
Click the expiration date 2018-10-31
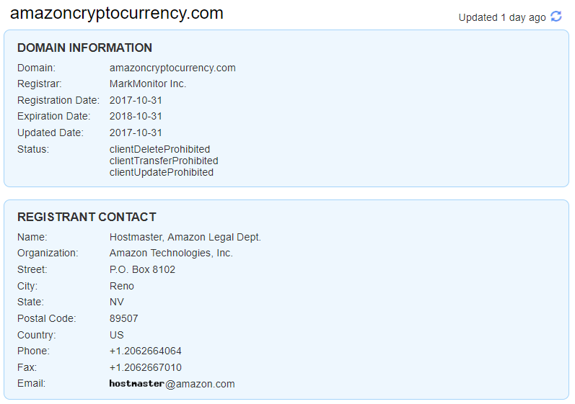pyautogui.click(x=136, y=116)
